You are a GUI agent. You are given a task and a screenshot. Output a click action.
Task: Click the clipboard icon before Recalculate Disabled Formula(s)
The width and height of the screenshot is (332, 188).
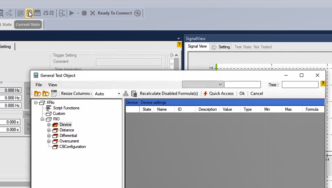point(134,93)
